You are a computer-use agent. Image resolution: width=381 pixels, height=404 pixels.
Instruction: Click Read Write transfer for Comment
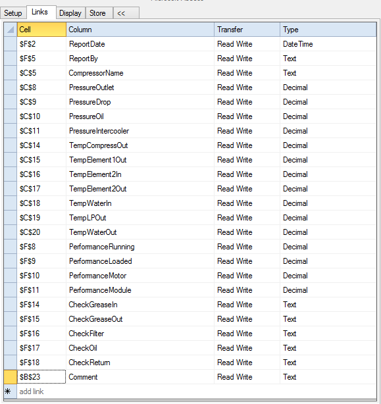(x=247, y=377)
